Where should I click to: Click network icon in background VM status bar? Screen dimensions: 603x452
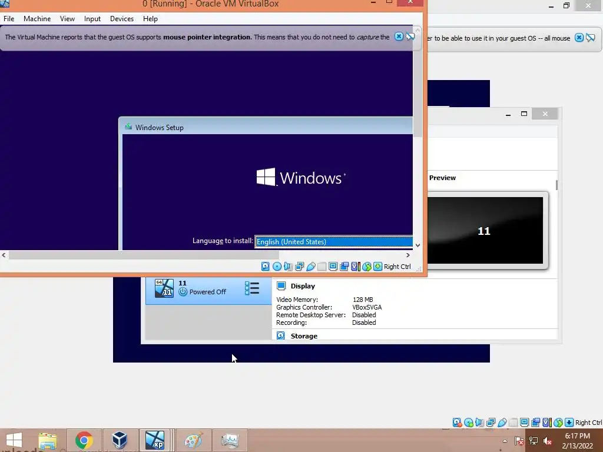tap(491, 423)
